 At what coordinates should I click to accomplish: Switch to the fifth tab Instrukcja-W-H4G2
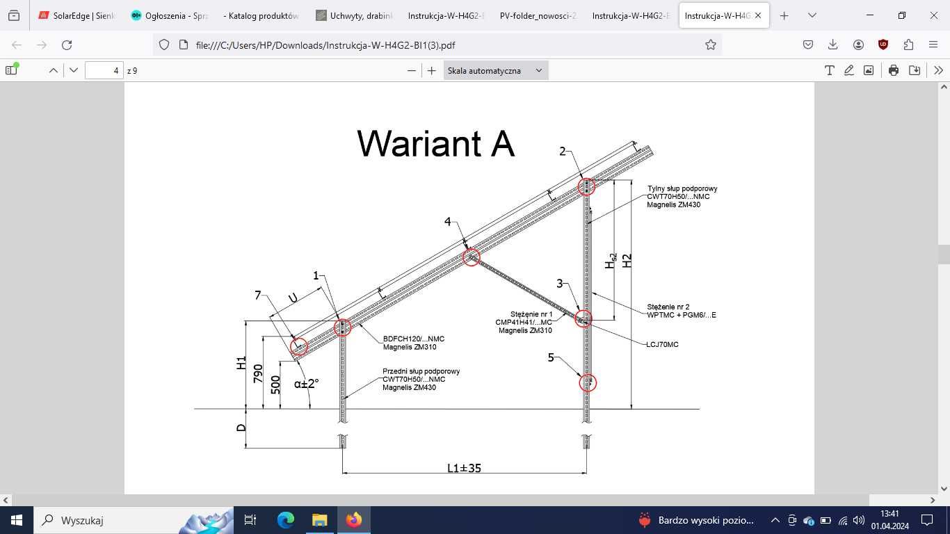tap(445, 15)
